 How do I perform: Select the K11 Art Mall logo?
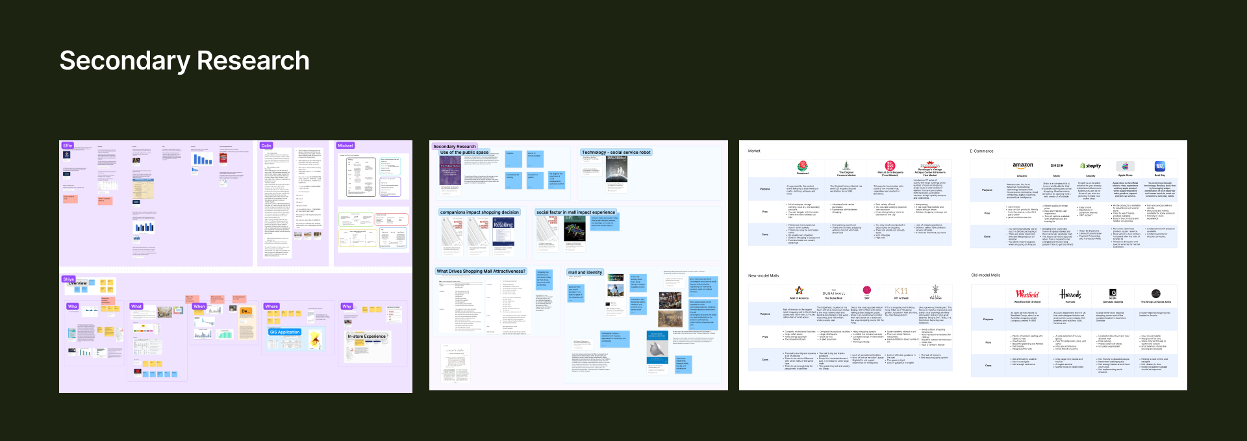[901, 291]
